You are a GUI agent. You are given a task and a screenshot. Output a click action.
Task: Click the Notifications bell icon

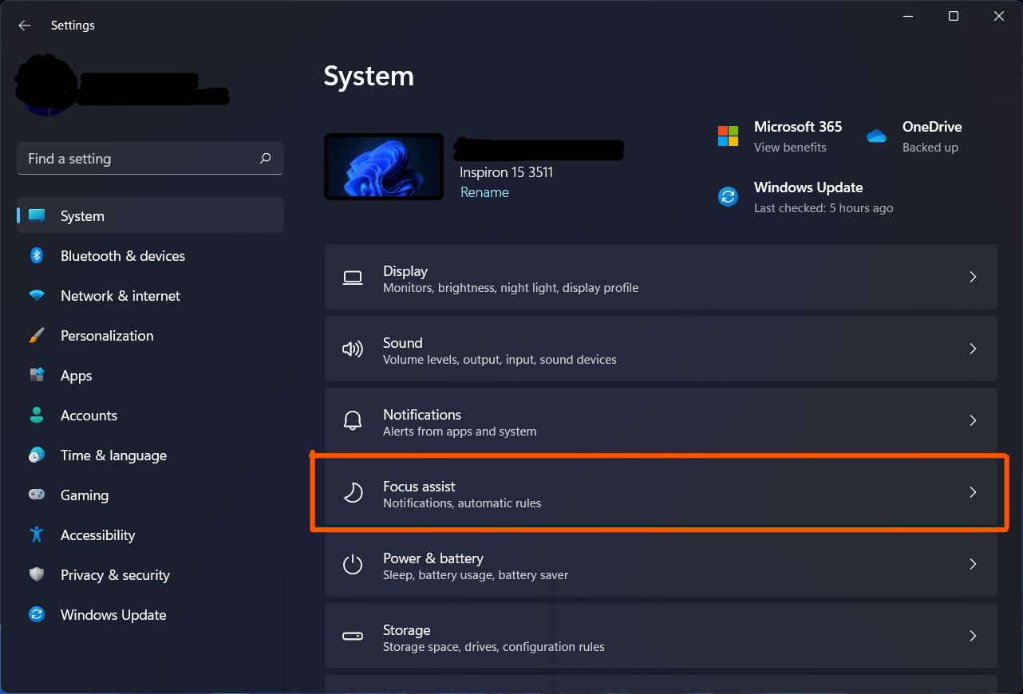pyautogui.click(x=353, y=420)
